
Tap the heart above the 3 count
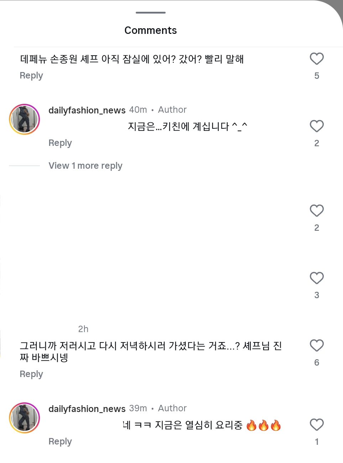pyautogui.click(x=317, y=278)
